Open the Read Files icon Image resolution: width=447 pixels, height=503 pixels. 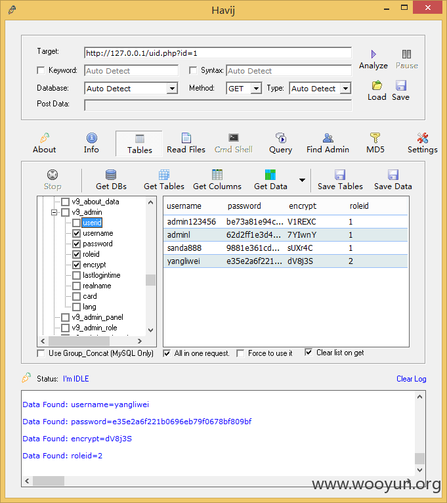pyautogui.click(x=186, y=138)
